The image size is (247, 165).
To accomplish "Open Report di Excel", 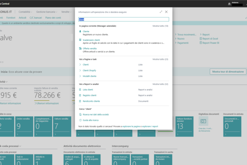I will (209, 38).
